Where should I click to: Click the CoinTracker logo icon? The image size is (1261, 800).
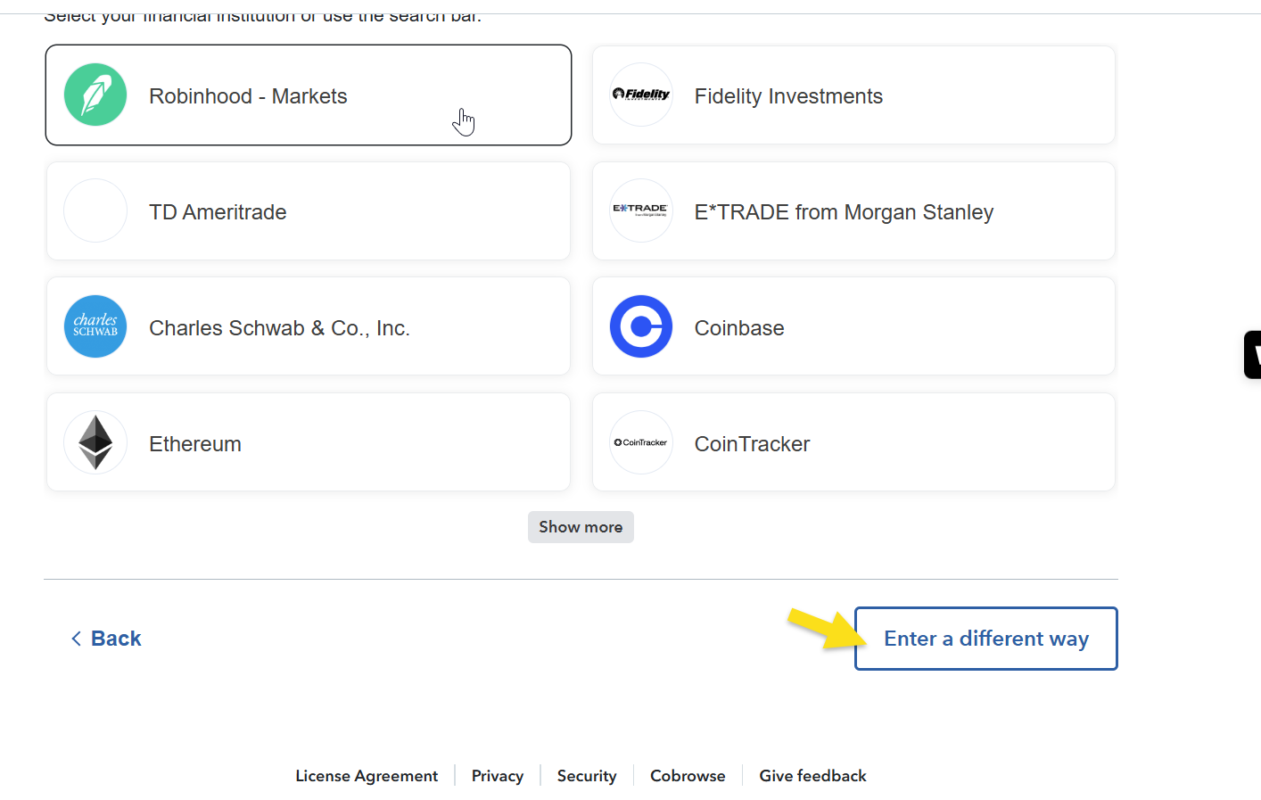pos(641,442)
